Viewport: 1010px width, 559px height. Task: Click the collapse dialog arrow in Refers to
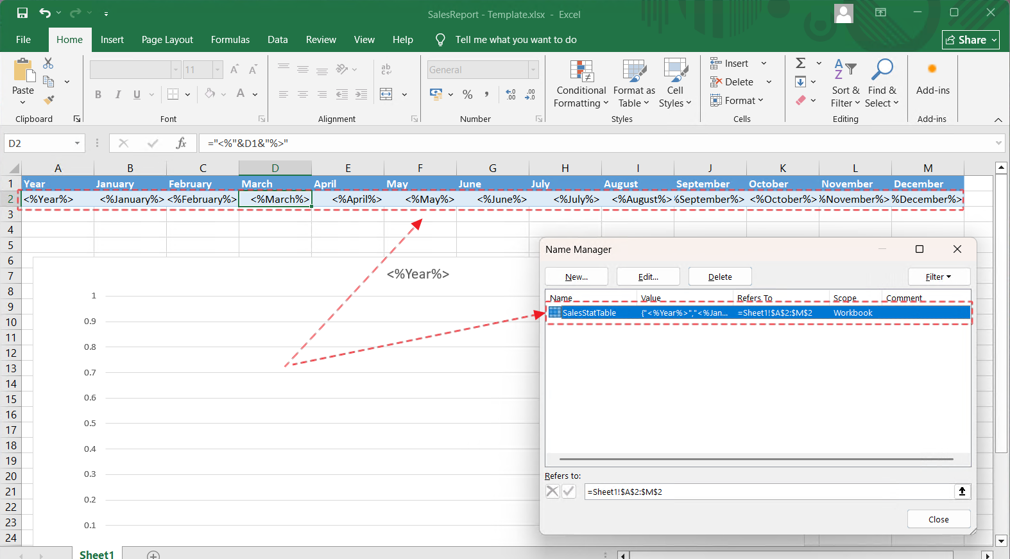tap(962, 492)
